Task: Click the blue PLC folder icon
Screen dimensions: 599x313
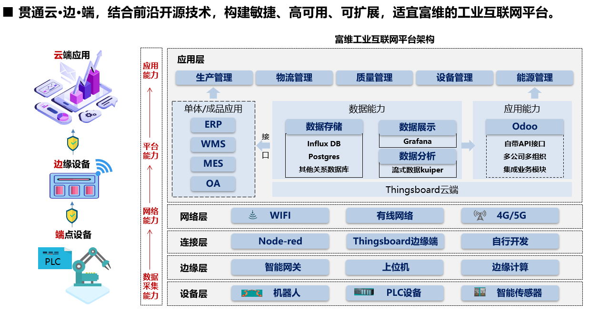Action: click(54, 259)
